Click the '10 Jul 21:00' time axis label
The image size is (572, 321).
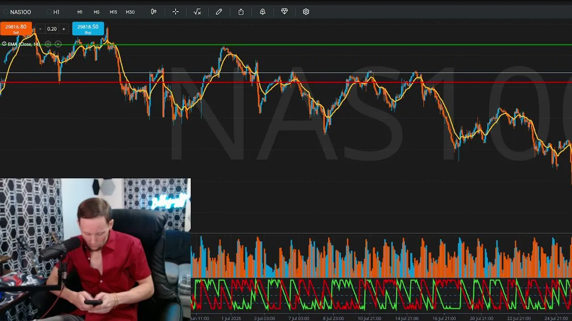coord(369,318)
